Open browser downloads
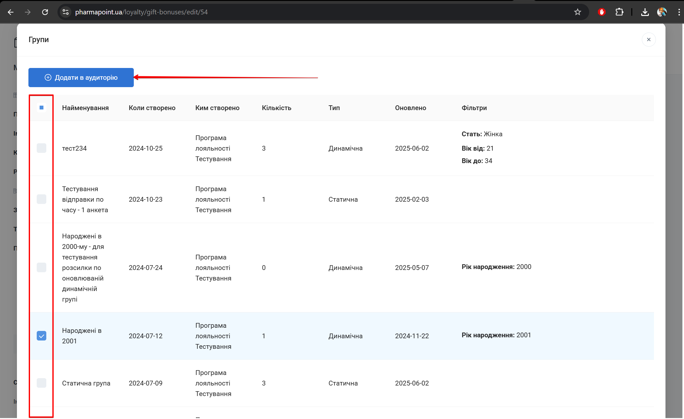 [645, 12]
